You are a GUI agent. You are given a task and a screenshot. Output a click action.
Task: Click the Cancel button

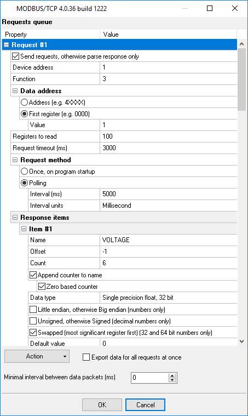coord(146,405)
